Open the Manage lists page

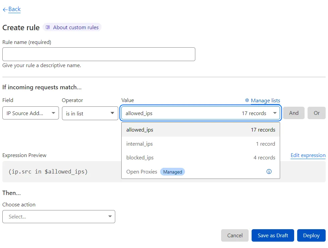point(265,100)
